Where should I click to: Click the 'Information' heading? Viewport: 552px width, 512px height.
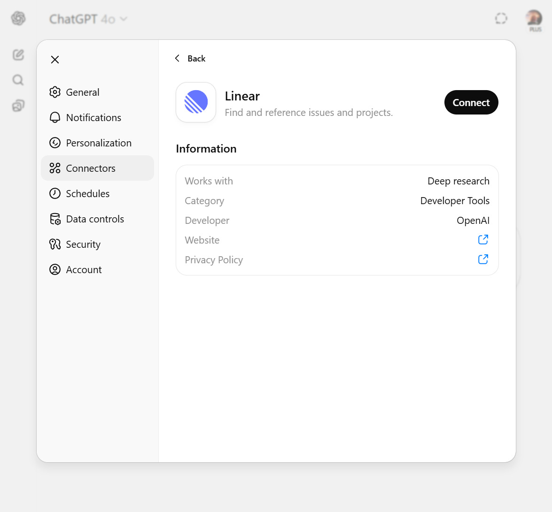(206, 149)
